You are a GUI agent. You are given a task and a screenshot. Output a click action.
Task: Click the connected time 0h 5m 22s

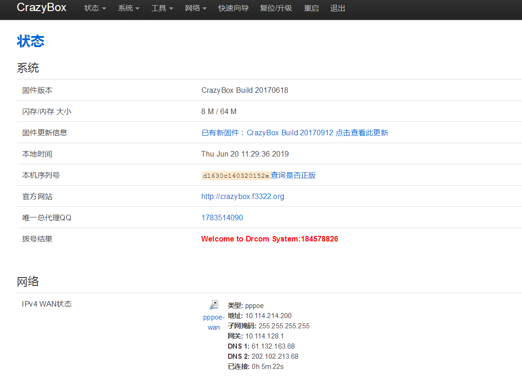pyautogui.click(x=267, y=367)
